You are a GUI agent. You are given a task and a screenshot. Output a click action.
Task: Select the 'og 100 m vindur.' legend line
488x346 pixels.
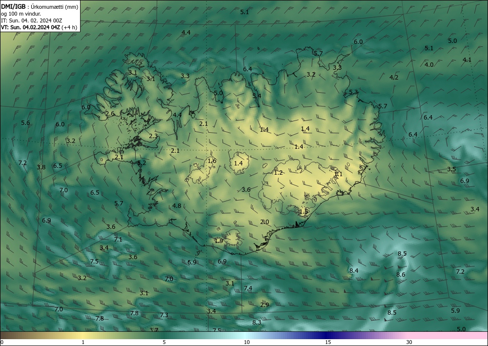[x=21, y=14]
